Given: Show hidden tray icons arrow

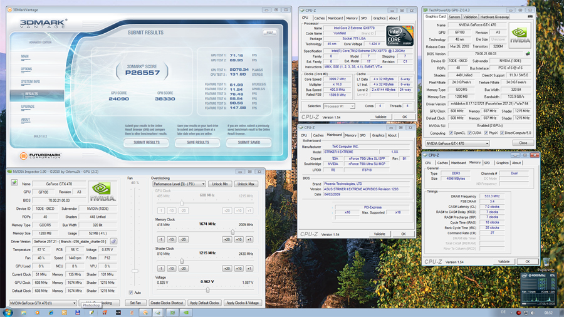Looking at the screenshot, I should [x=511, y=313].
